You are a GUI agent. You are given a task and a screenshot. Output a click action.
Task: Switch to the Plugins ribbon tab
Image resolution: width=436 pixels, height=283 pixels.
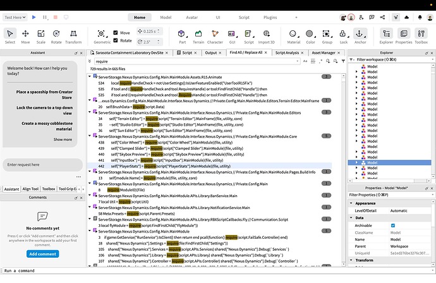click(270, 17)
